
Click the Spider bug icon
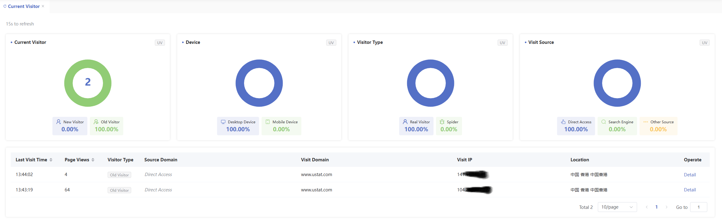tap(442, 122)
